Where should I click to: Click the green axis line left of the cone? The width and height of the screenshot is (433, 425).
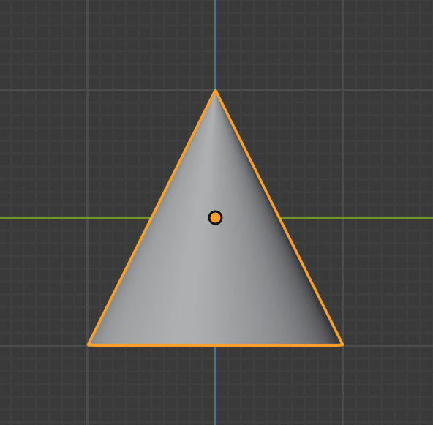[x=75, y=218]
